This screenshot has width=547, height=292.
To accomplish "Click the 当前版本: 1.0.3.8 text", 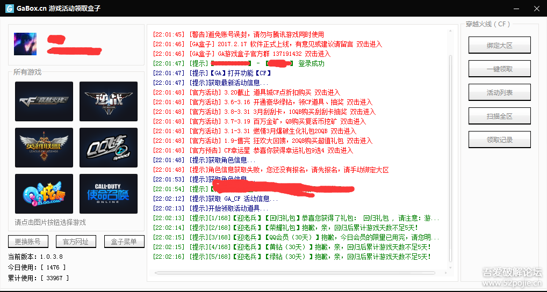I will point(35,257).
